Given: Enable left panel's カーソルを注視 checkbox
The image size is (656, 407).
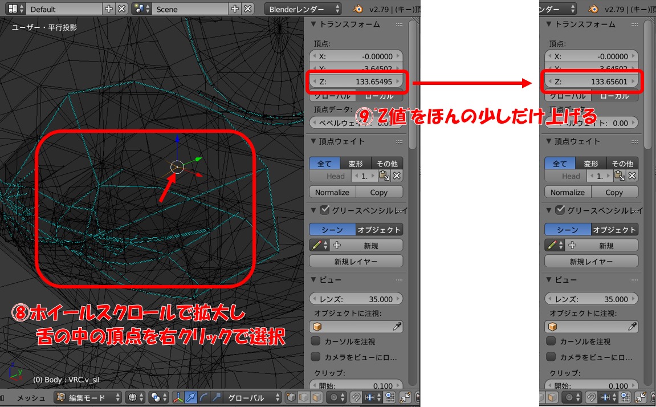Looking at the screenshot, I should tap(315, 341).
